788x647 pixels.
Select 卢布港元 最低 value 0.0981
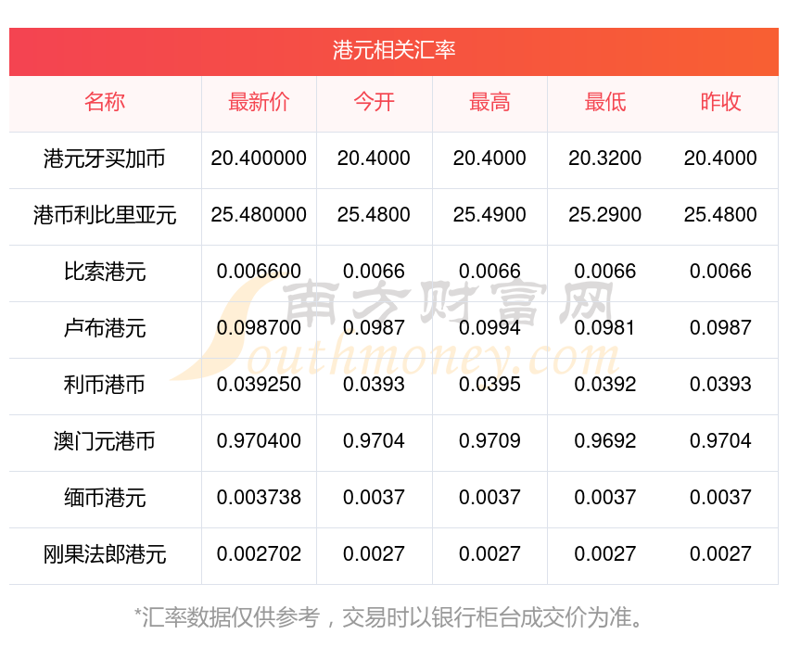click(x=605, y=328)
